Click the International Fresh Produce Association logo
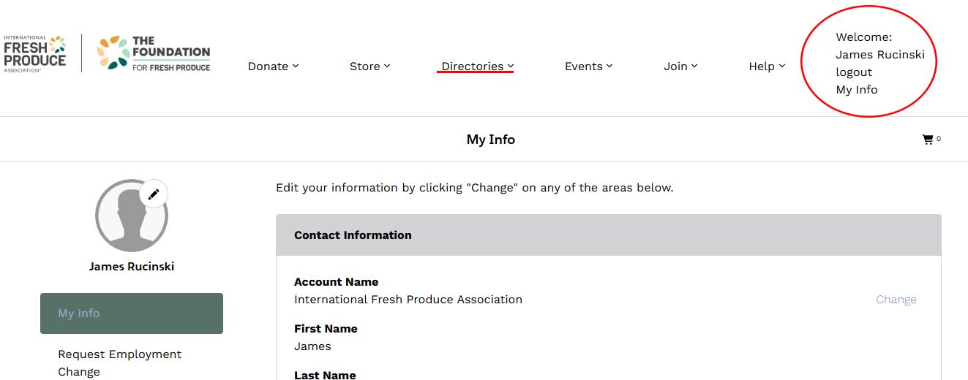Screen dimensions: 968x380 (x=35, y=53)
